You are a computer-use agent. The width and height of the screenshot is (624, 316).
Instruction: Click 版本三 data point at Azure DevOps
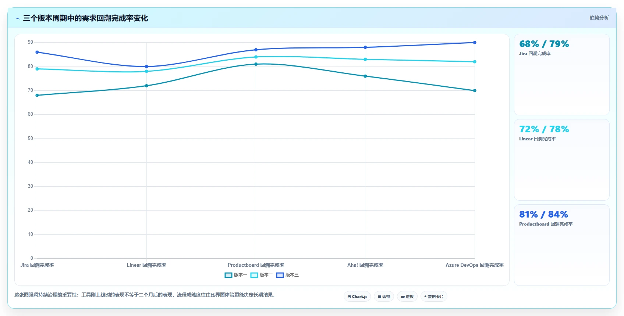[x=475, y=43]
